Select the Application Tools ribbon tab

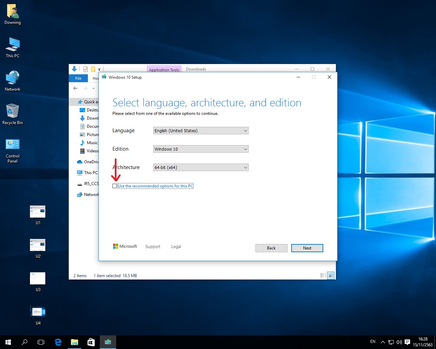point(164,69)
